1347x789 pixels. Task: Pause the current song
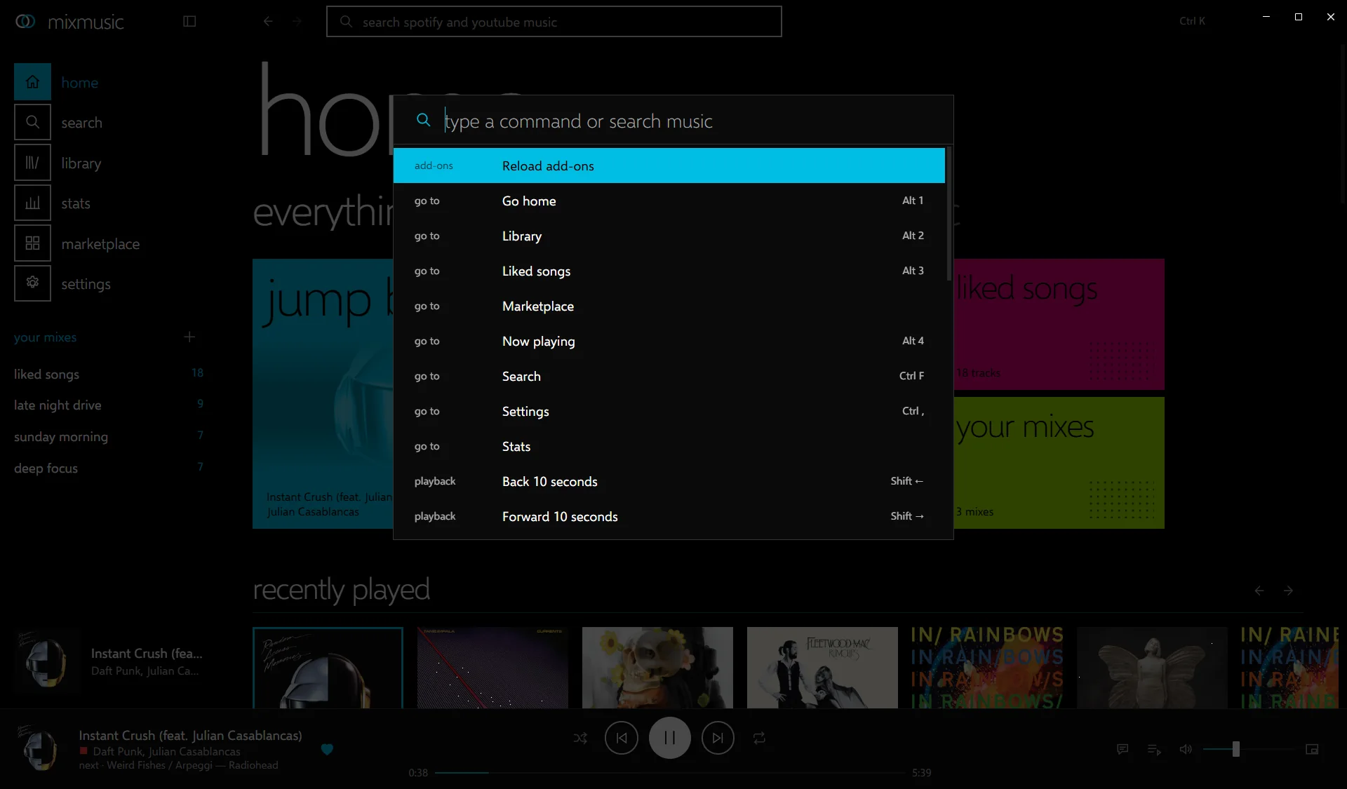[670, 738]
